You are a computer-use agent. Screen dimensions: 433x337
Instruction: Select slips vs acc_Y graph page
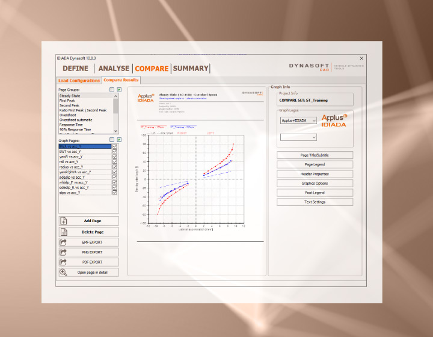tap(85, 193)
